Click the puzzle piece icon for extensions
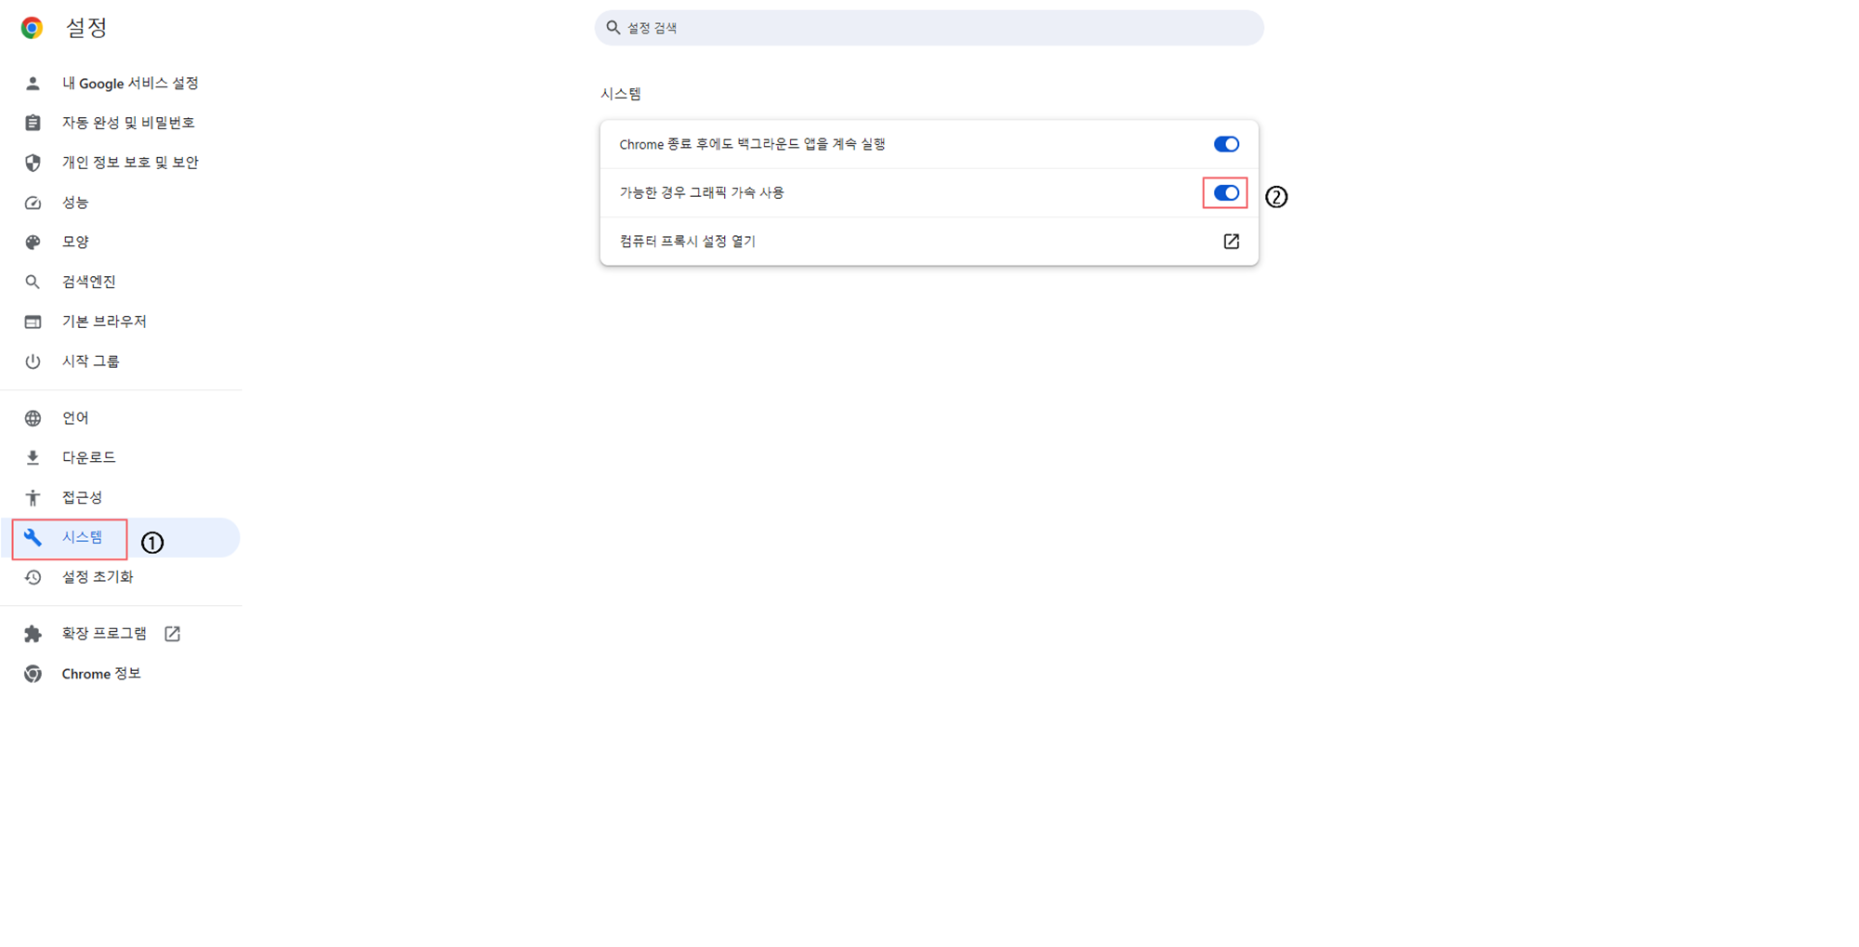1859x947 pixels. [33, 634]
